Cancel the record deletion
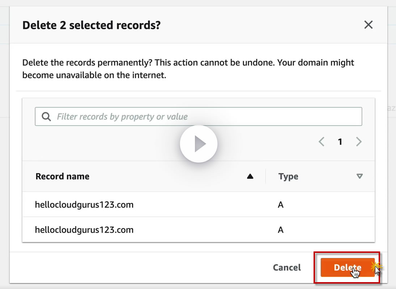This screenshot has width=396, height=289. point(287,267)
